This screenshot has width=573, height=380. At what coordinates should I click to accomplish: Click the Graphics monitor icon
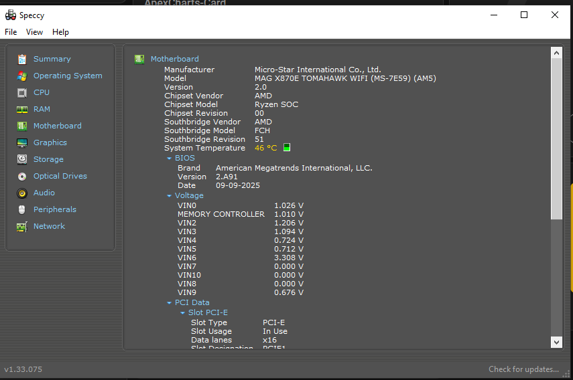pos(22,143)
